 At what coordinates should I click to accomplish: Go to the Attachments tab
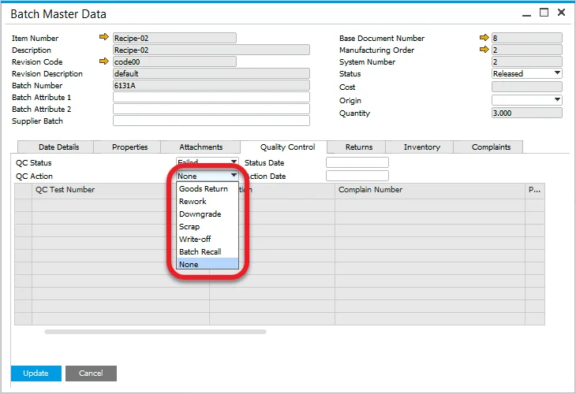[x=200, y=147]
